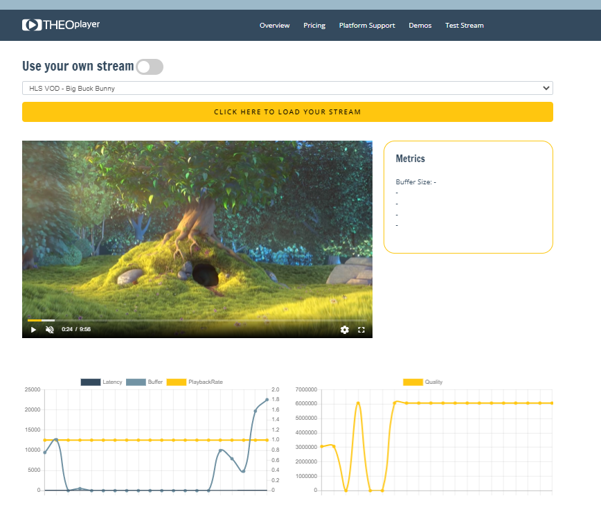Go to the Pricing page

click(314, 26)
